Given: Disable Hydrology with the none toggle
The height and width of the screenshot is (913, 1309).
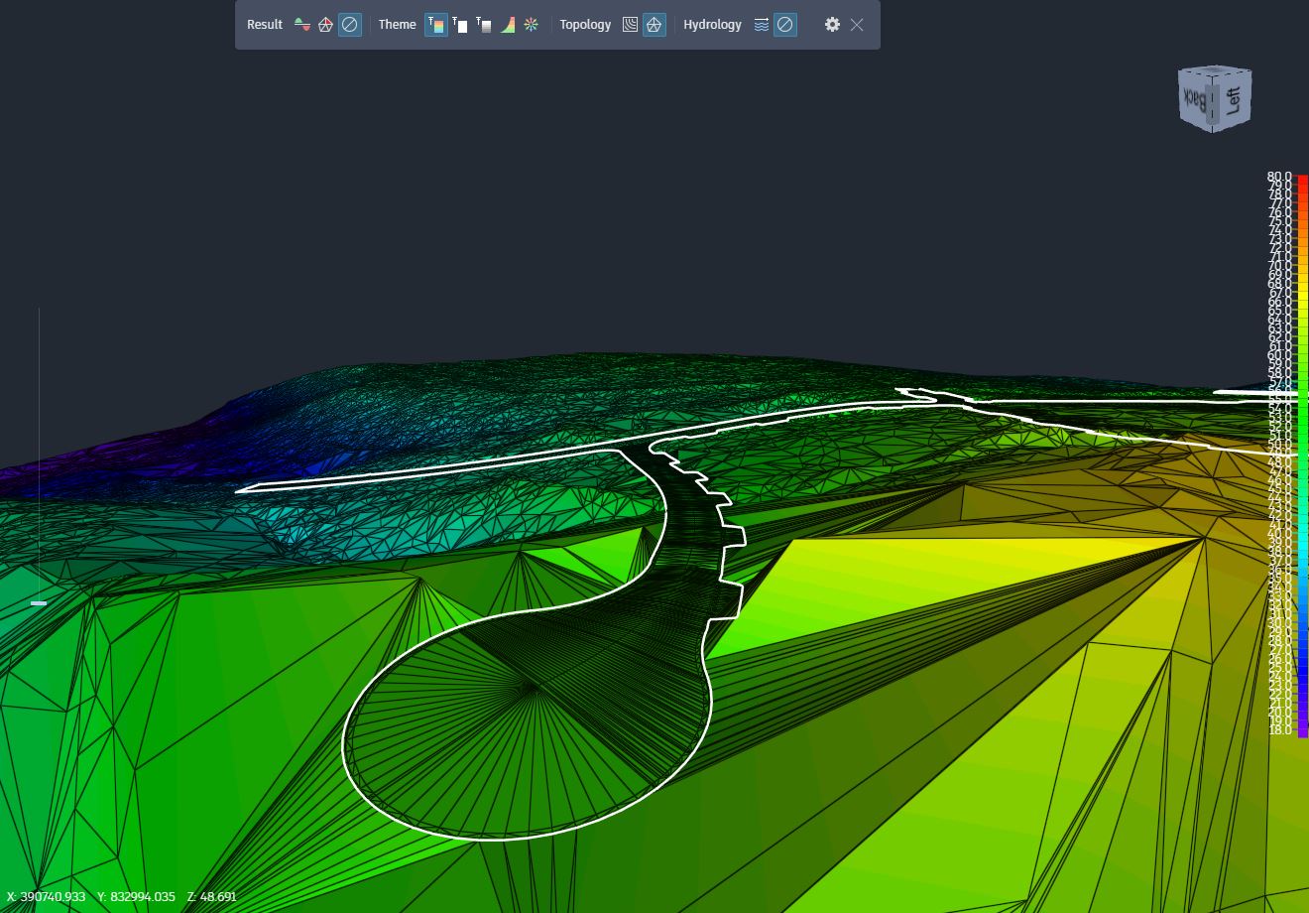Looking at the screenshot, I should pyautogui.click(x=784, y=25).
